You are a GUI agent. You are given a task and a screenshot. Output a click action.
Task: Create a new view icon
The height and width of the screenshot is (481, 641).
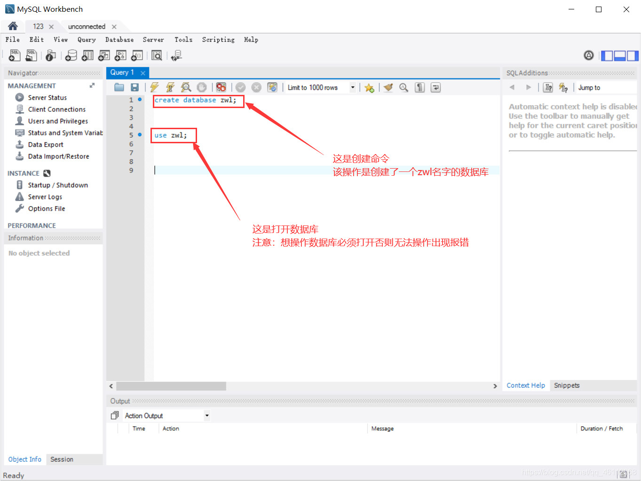coord(104,55)
